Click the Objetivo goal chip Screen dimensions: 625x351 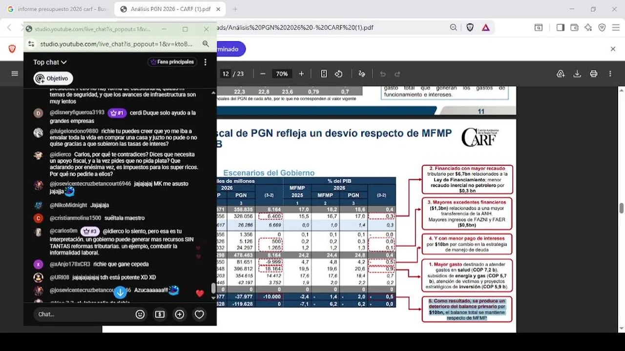coord(53,78)
